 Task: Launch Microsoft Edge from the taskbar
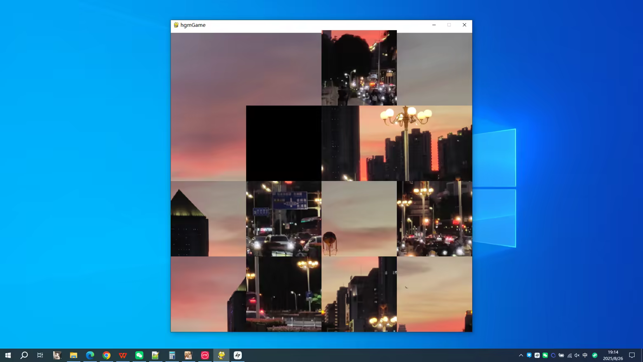click(x=90, y=355)
